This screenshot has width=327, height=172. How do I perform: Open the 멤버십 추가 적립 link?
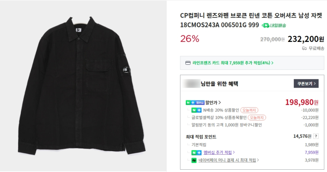pyautogui.click(x=219, y=152)
